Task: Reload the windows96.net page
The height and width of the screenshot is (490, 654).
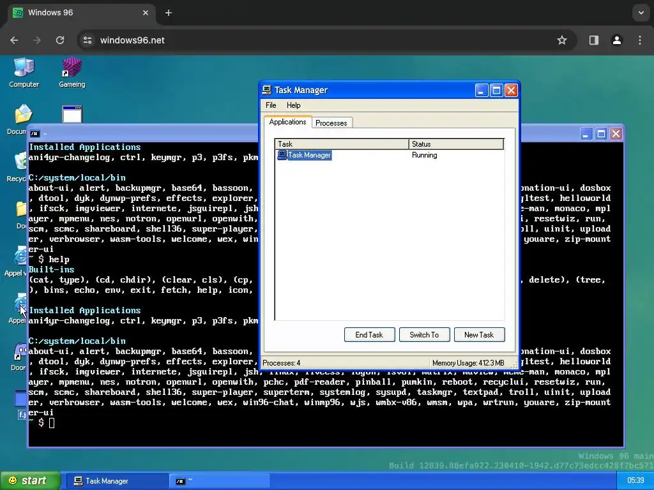Action: [60, 40]
